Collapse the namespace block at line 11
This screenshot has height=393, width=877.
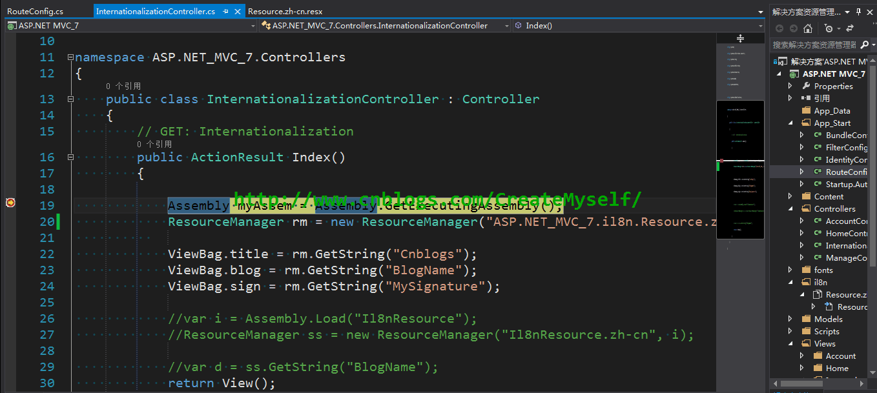(x=70, y=57)
